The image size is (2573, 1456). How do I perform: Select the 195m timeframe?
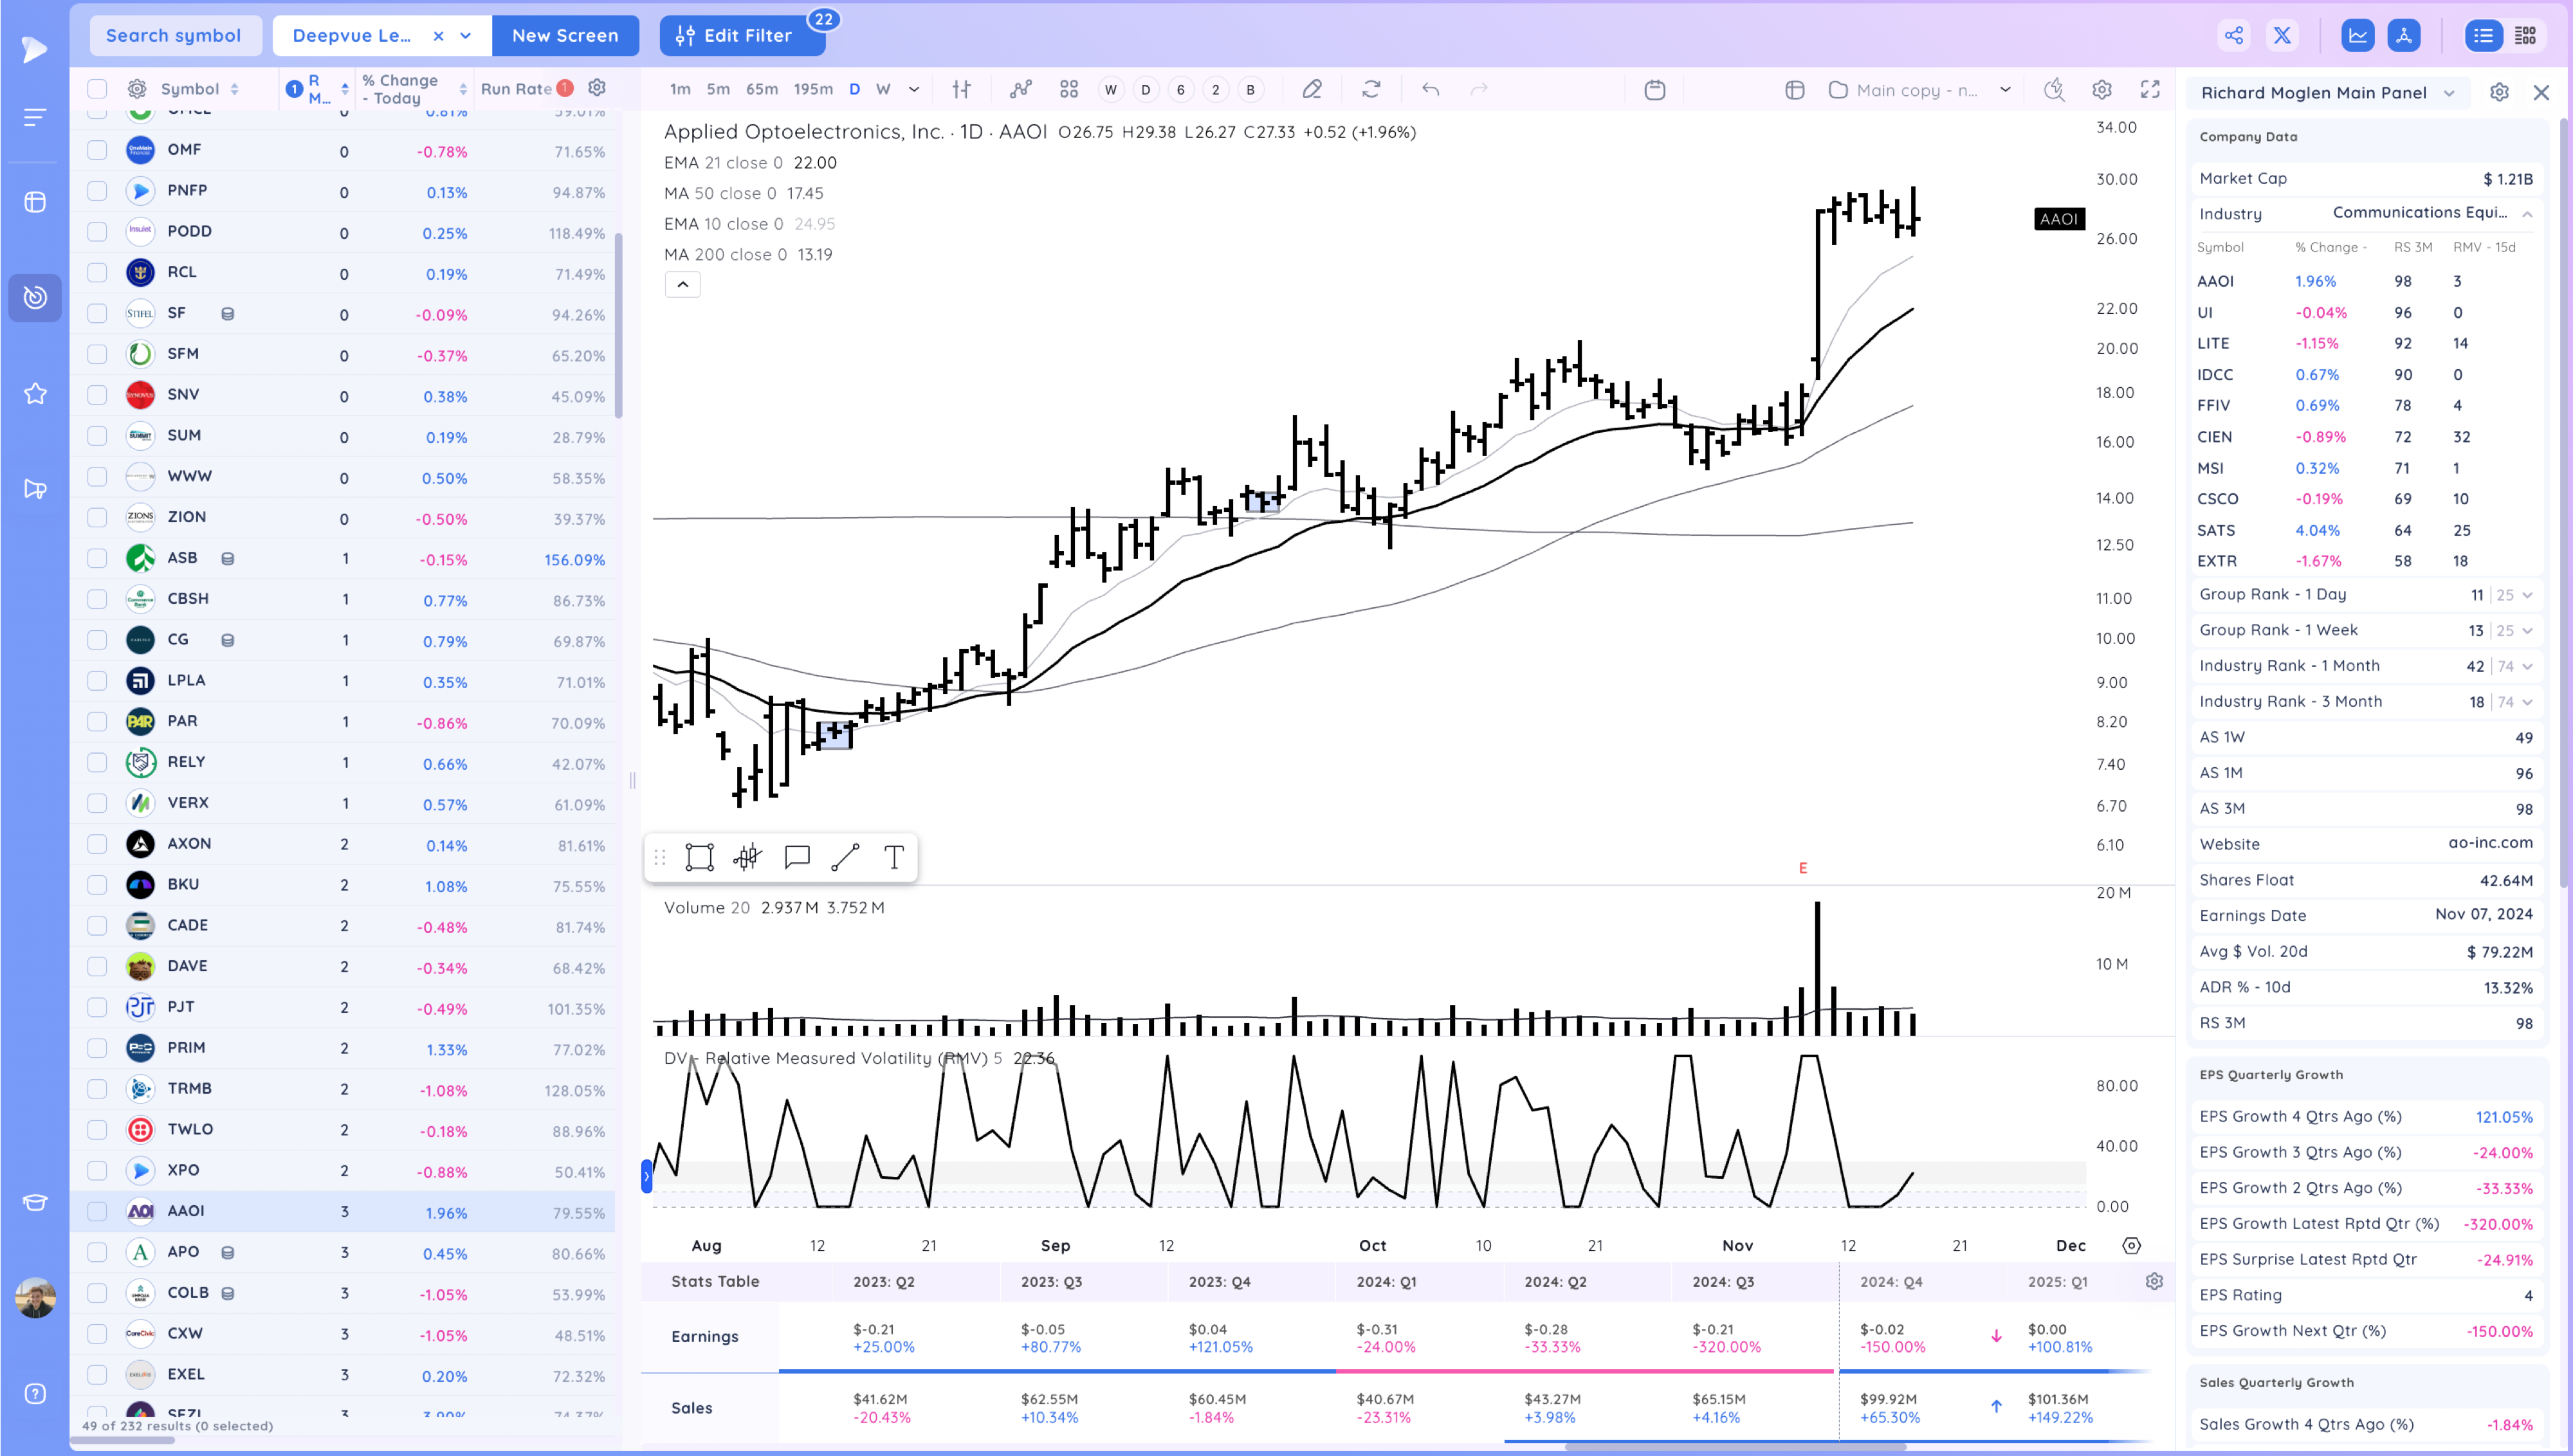tap(813, 89)
